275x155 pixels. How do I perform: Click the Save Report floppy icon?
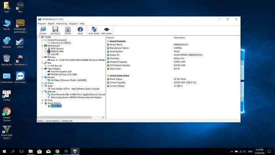[55, 30]
